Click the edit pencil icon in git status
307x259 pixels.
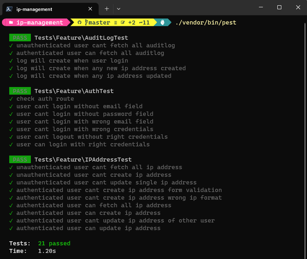123,23
